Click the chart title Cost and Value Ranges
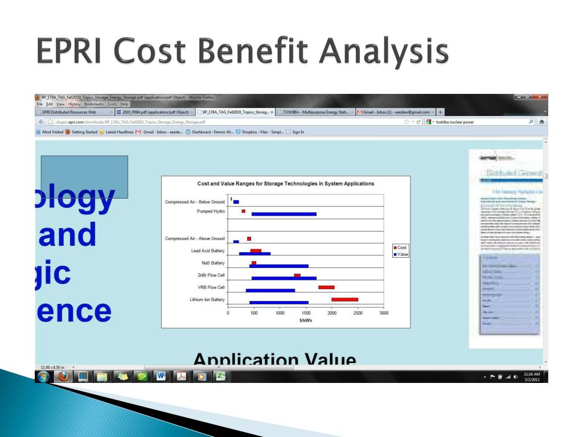 click(286, 184)
